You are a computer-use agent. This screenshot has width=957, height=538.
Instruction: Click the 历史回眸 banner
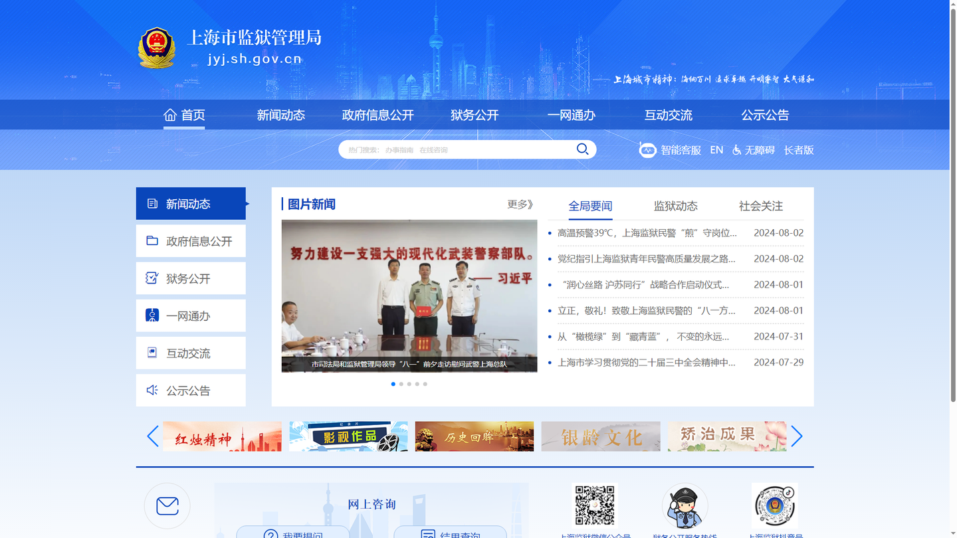pos(475,436)
